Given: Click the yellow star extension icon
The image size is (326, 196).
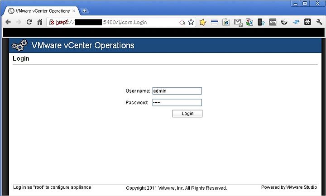Looking at the screenshot, I should [x=202, y=22].
